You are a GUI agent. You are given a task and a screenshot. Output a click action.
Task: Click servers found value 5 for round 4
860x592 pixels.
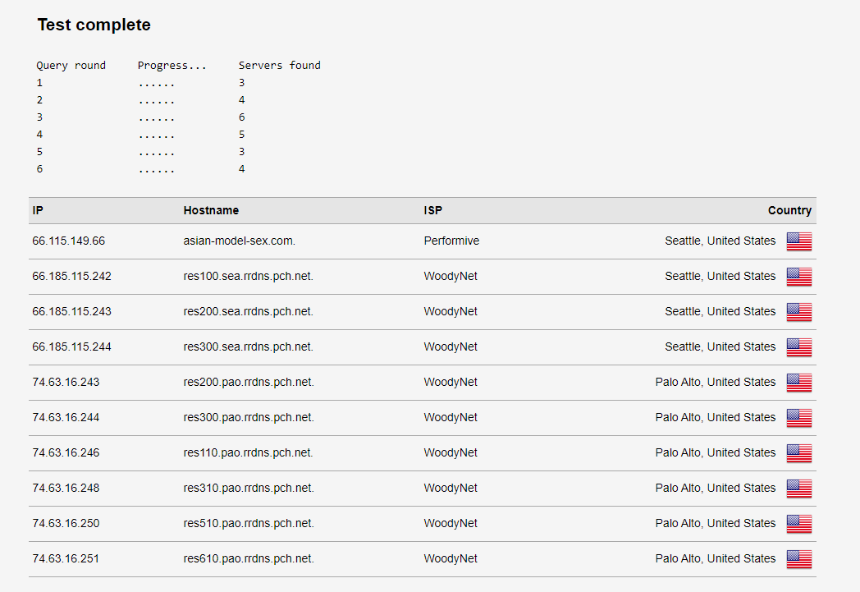241,135
